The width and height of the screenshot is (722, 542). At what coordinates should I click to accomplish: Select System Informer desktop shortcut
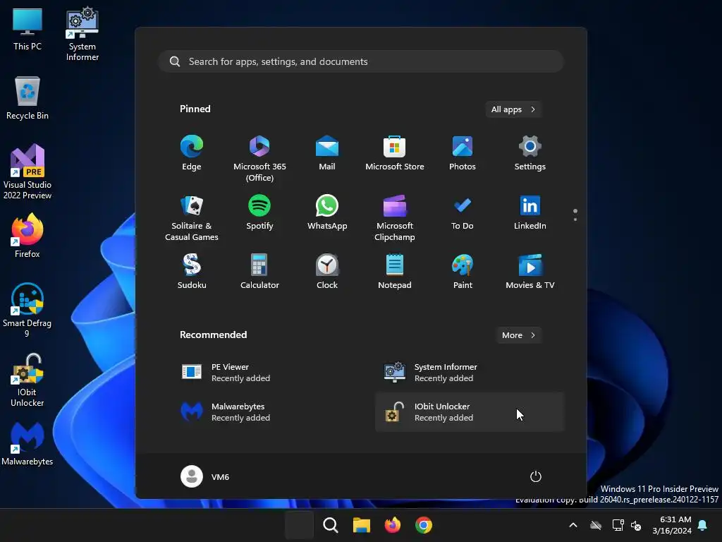pos(82,34)
